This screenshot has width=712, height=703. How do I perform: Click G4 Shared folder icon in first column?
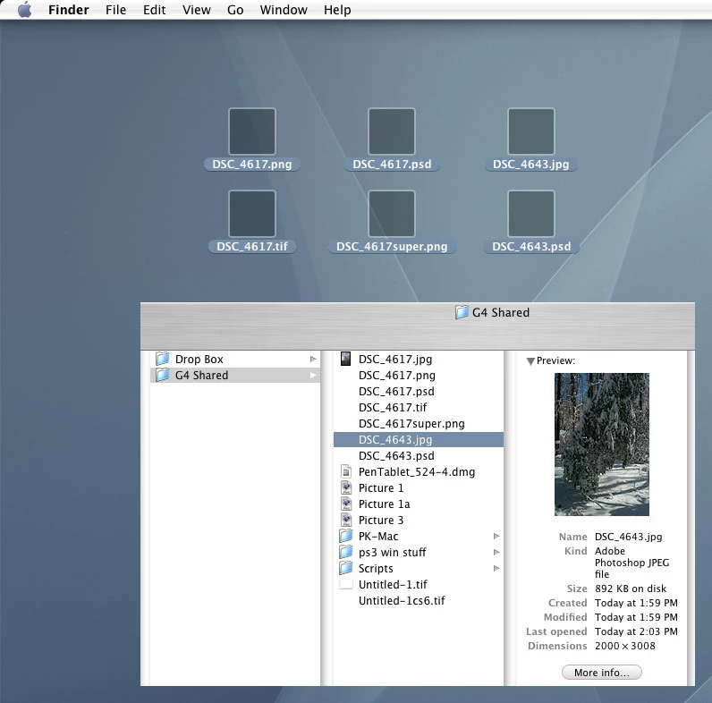(x=162, y=375)
